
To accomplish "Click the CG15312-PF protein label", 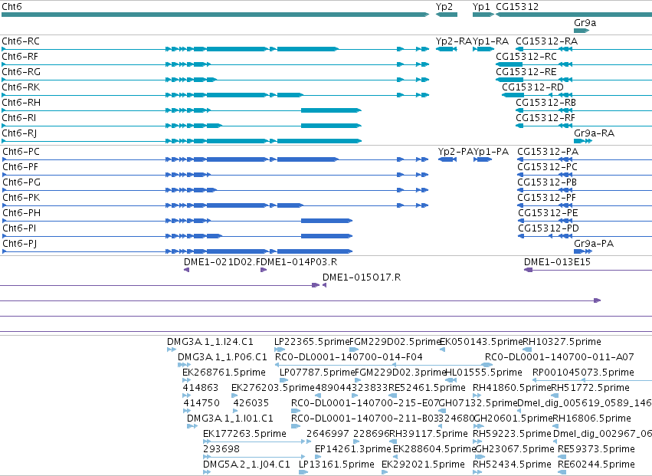I will 546,198.
